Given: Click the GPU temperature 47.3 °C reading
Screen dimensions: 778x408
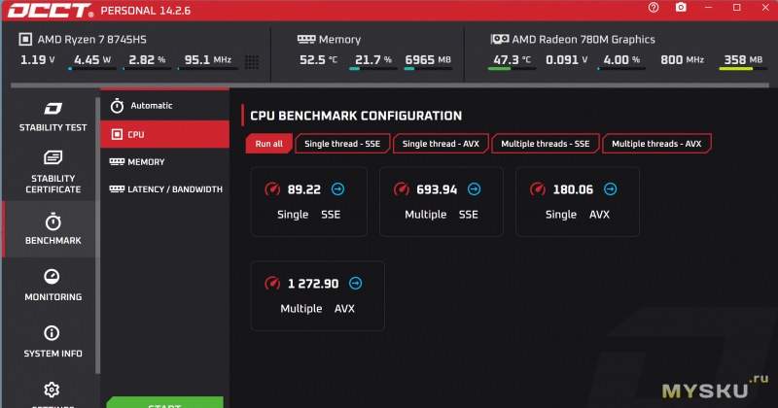Looking at the screenshot, I should click(513, 60).
